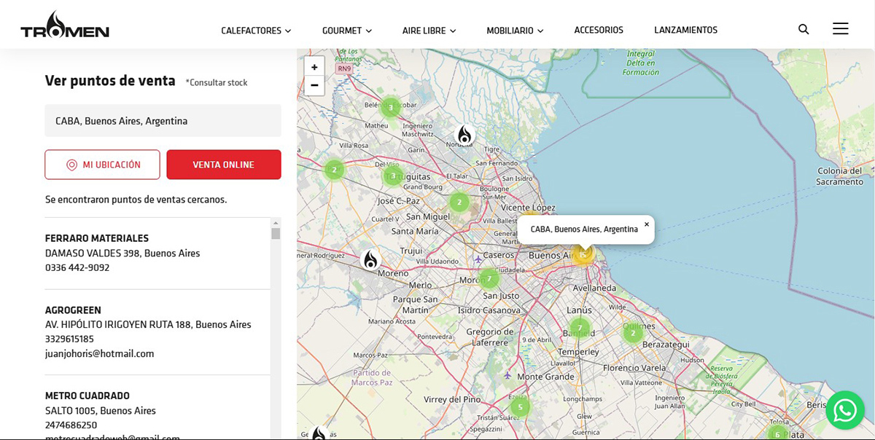Close the CABA map popup
The width and height of the screenshot is (875, 440).
[647, 224]
